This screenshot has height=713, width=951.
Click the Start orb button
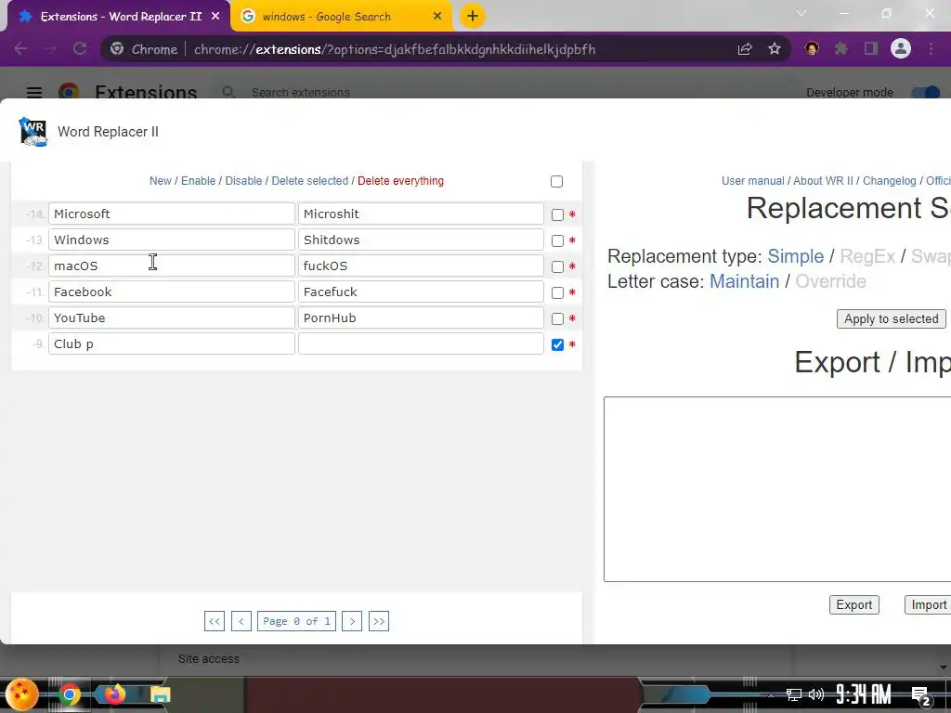tap(22, 694)
